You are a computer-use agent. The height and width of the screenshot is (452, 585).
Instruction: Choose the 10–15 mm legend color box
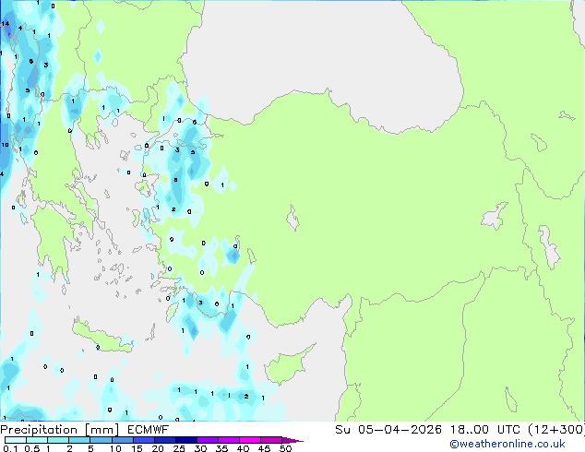[123, 440]
